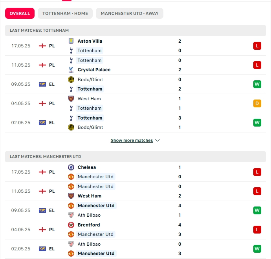Click the chevron next to Show more matches

(157, 140)
